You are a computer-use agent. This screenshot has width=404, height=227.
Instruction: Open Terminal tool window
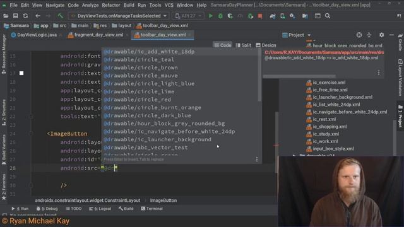(x=151, y=209)
